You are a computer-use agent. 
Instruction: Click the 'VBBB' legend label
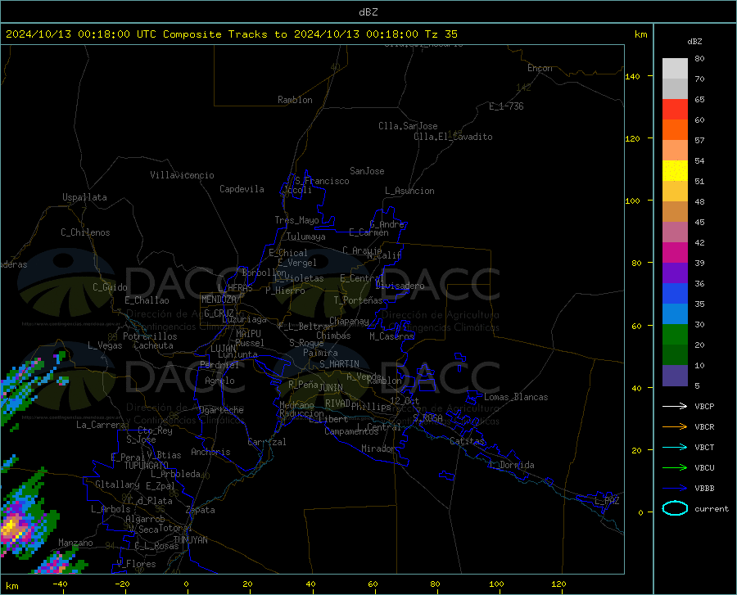704,489
